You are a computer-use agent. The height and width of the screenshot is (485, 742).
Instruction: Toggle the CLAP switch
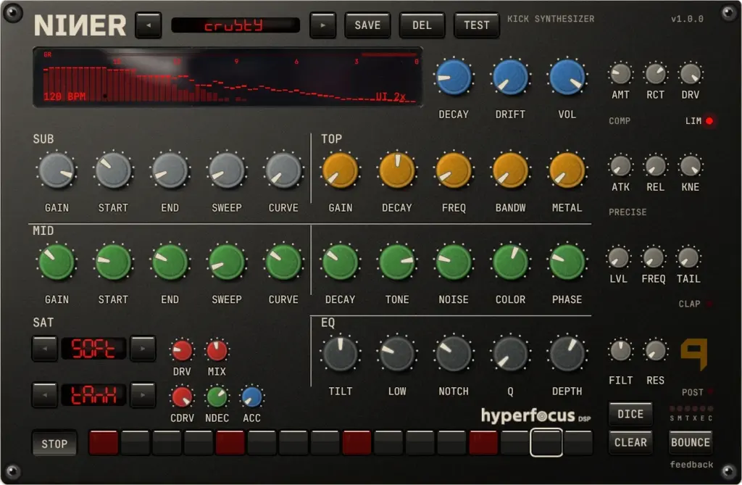tap(709, 304)
